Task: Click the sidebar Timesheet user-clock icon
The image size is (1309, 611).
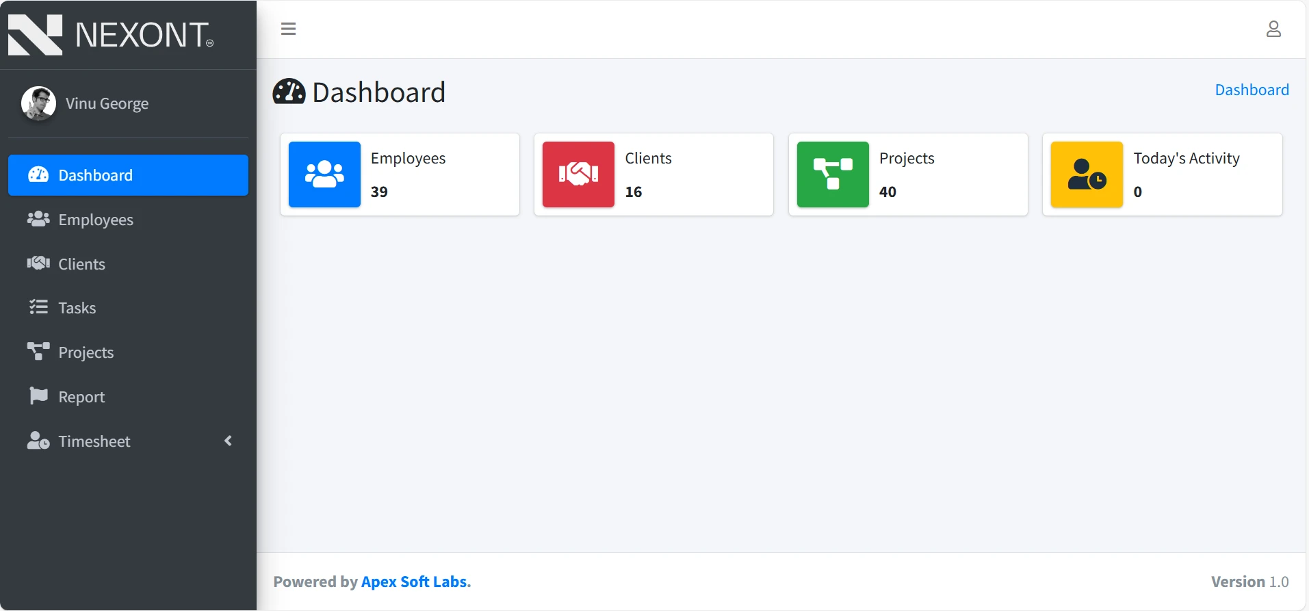Action: point(38,441)
